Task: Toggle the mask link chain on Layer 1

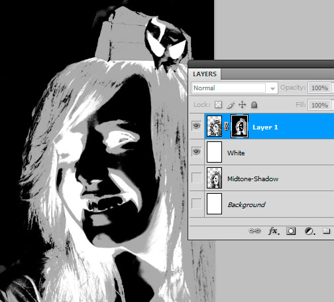Action: (226, 126)
